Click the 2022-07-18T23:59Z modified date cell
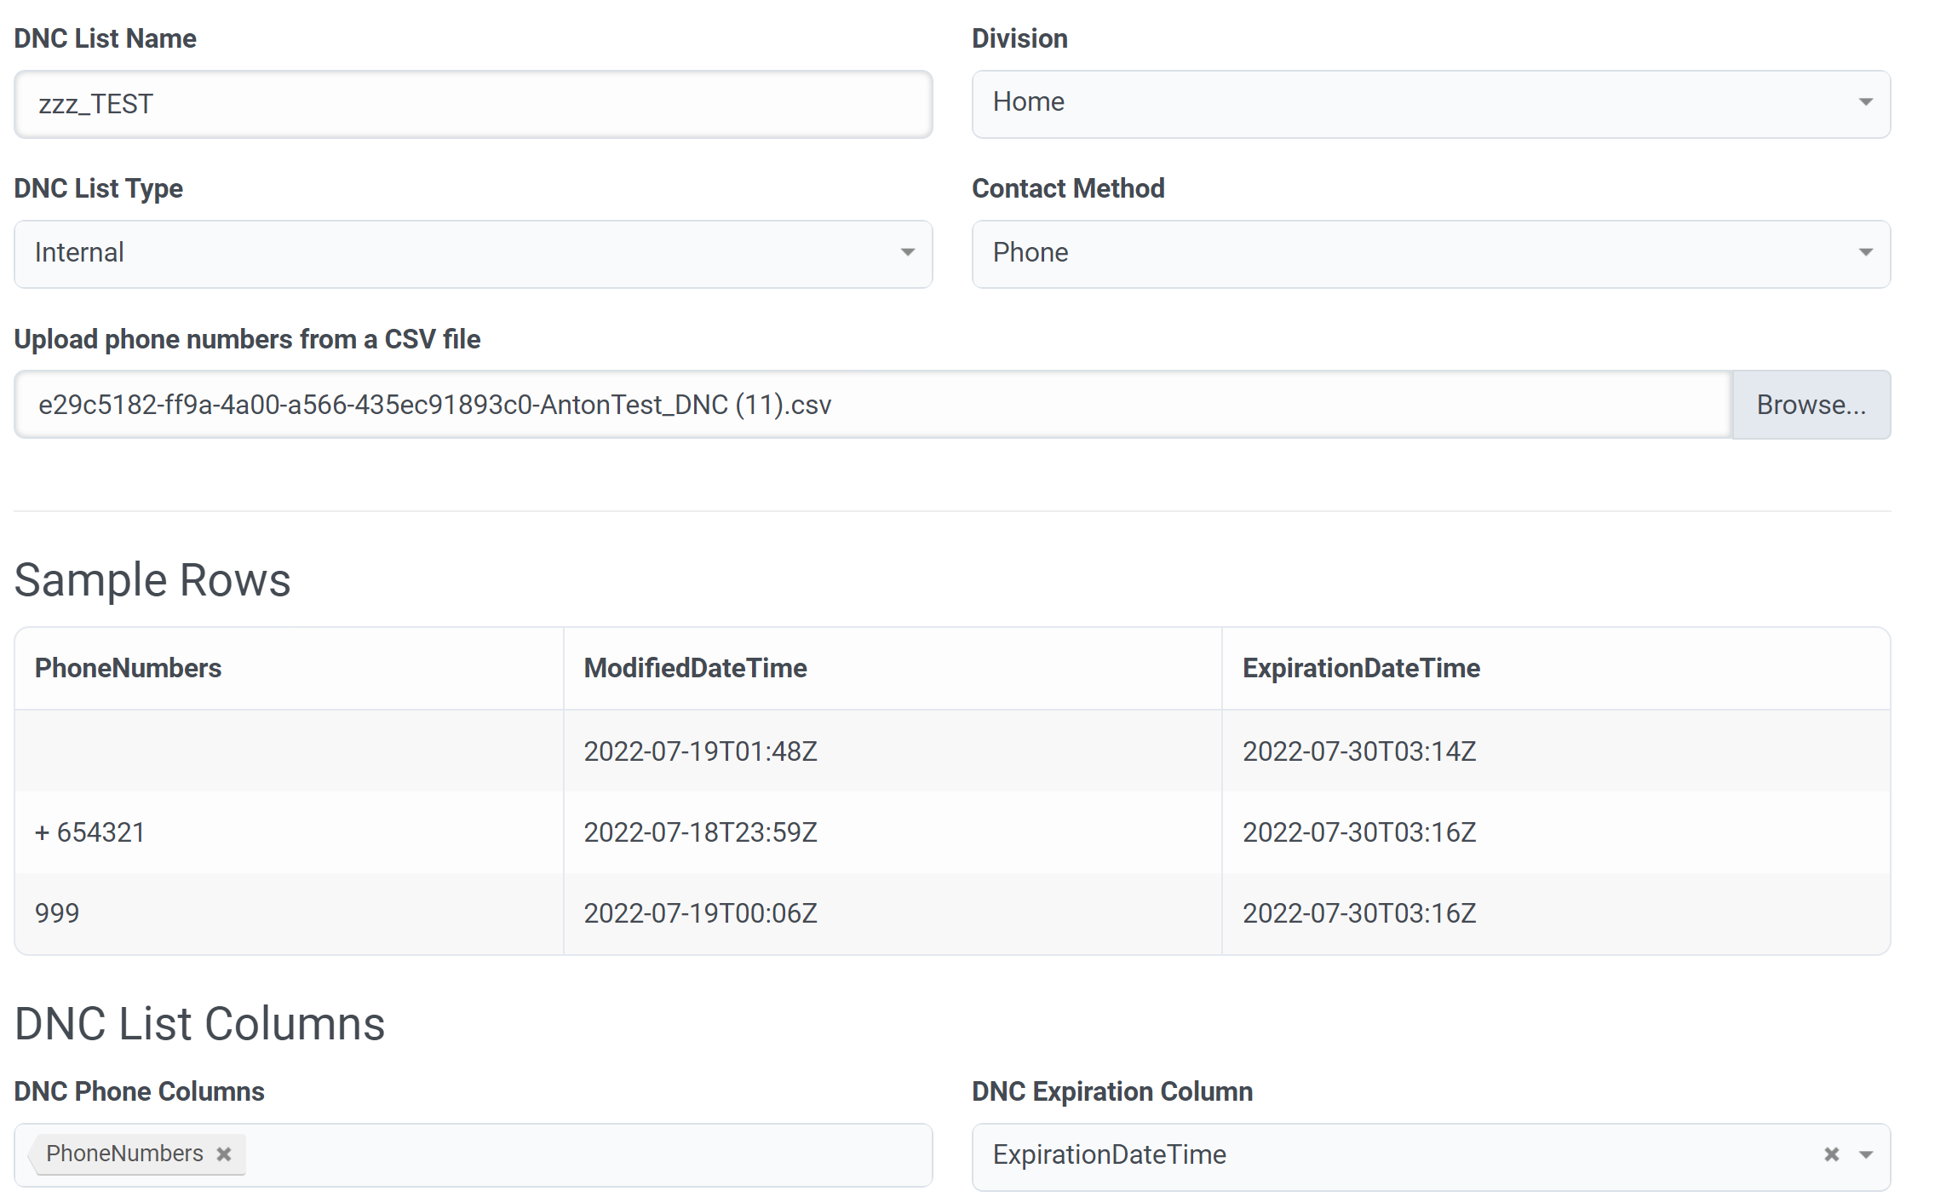 tap(700, 832)
